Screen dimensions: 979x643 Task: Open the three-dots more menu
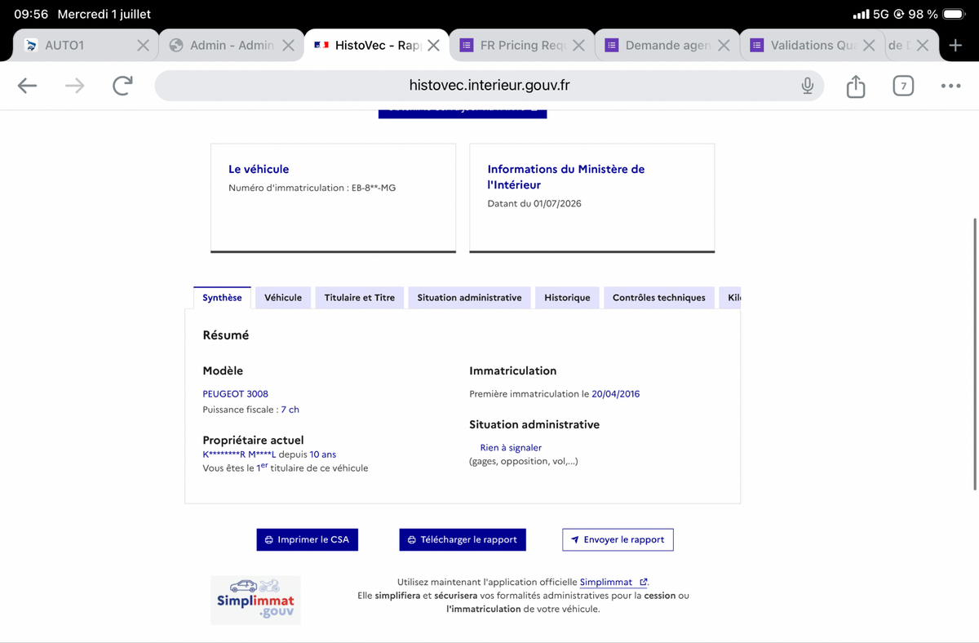tap(950, 86)
